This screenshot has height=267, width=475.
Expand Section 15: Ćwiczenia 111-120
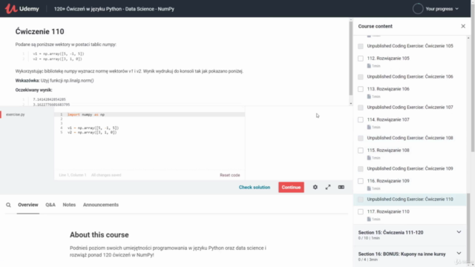[410, 235]
